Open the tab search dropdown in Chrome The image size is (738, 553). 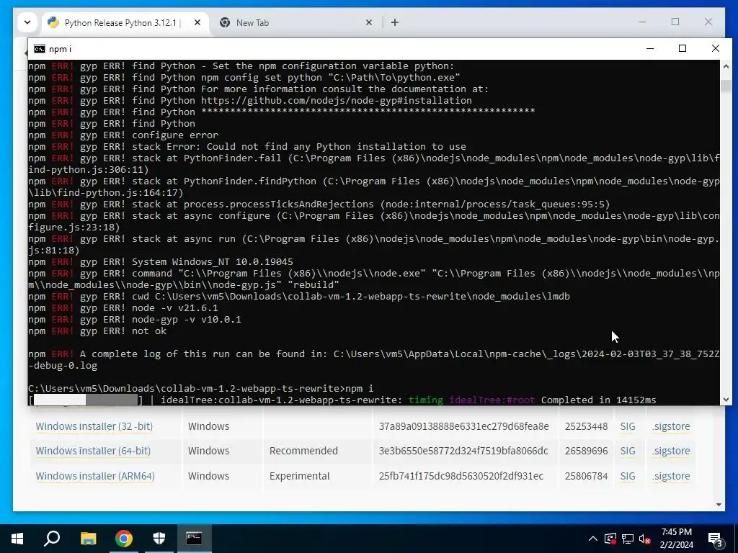pos(27,22)
